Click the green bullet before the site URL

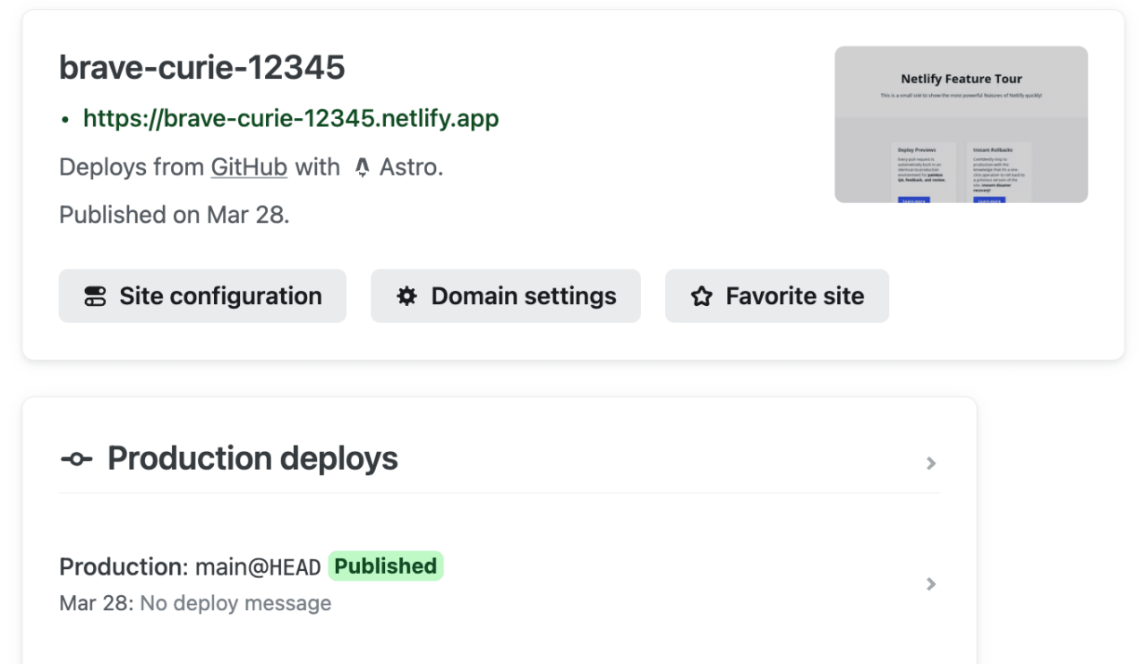point(64,118)
